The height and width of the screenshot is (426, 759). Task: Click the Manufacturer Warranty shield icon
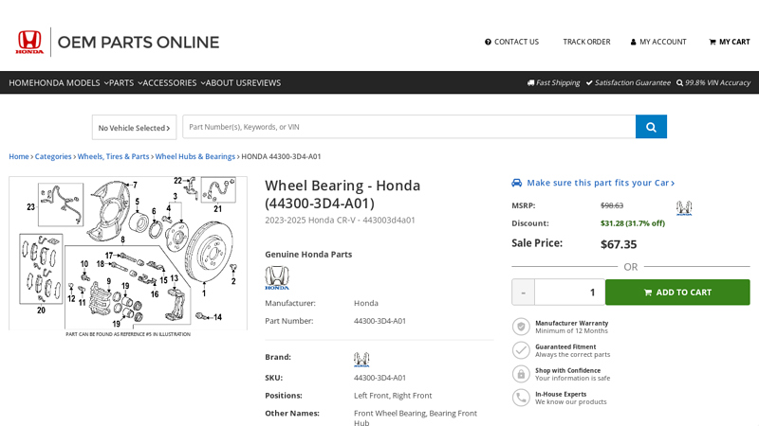point(521,327)
